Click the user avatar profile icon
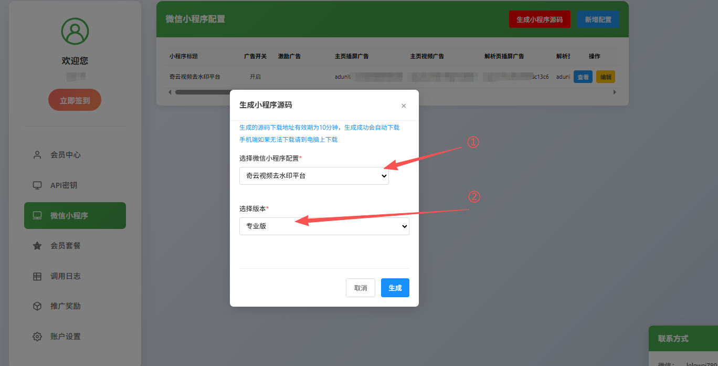The width and height of the screenshot is (718, 366). [x=75, y=32]
